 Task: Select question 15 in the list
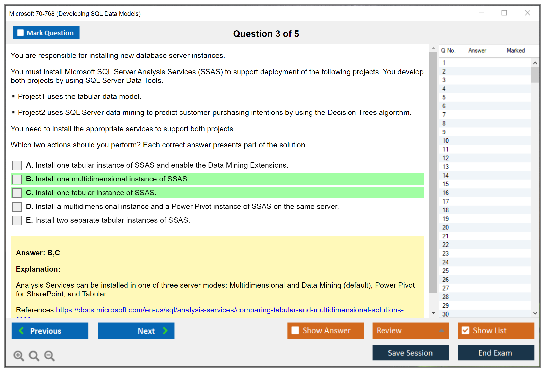tap(446, 184)
